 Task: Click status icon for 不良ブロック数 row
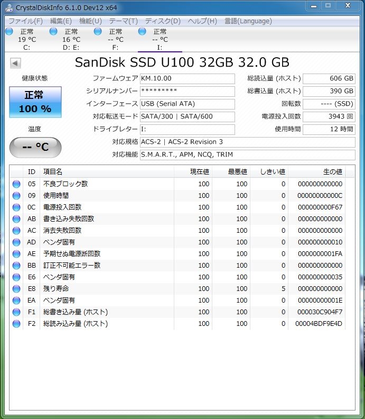click(x=16, y=184)
